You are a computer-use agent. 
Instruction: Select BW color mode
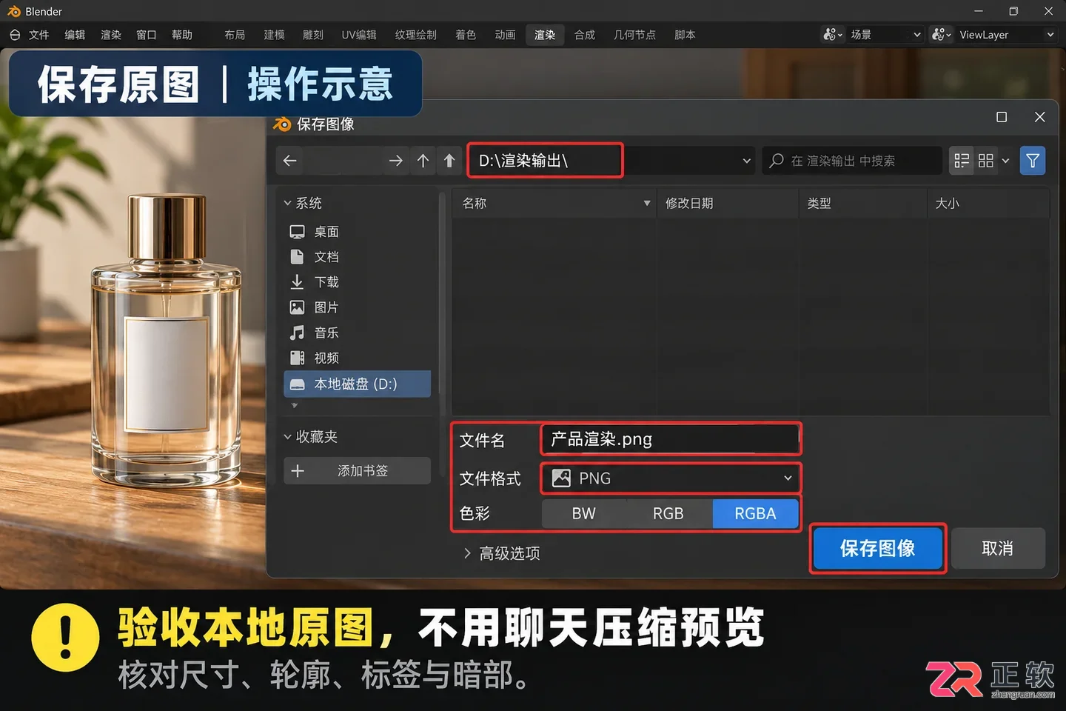pyautogui.click(x=584, y=513)
